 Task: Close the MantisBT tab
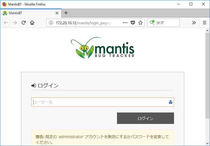(x=57, y=13)
